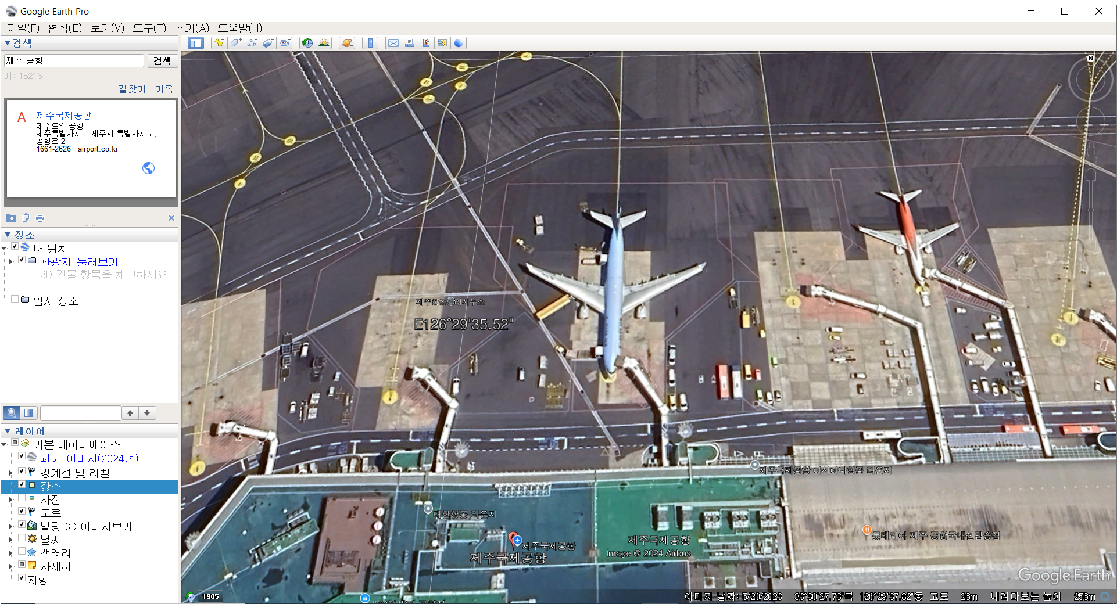Toggle sunlight across the landscape icon
1117x604 pixels.
(324, 43)
